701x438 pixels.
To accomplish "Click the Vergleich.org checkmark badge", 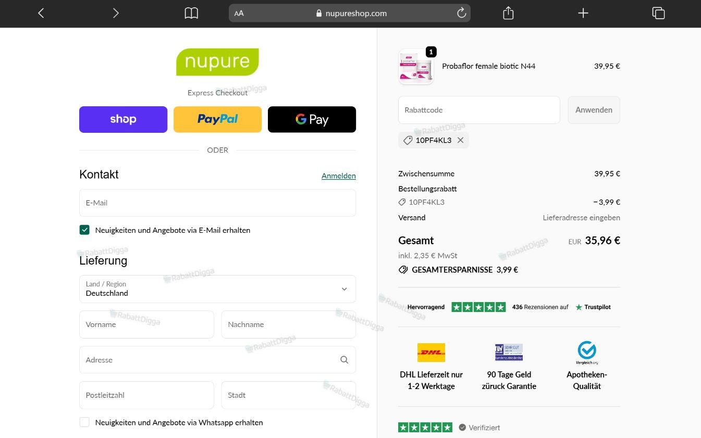I will [x=587, y=353].
